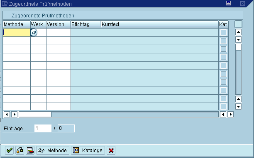Click the left horizontal scroll-right arrow
This screenshot has height=158, width=254.
[14, 115]
